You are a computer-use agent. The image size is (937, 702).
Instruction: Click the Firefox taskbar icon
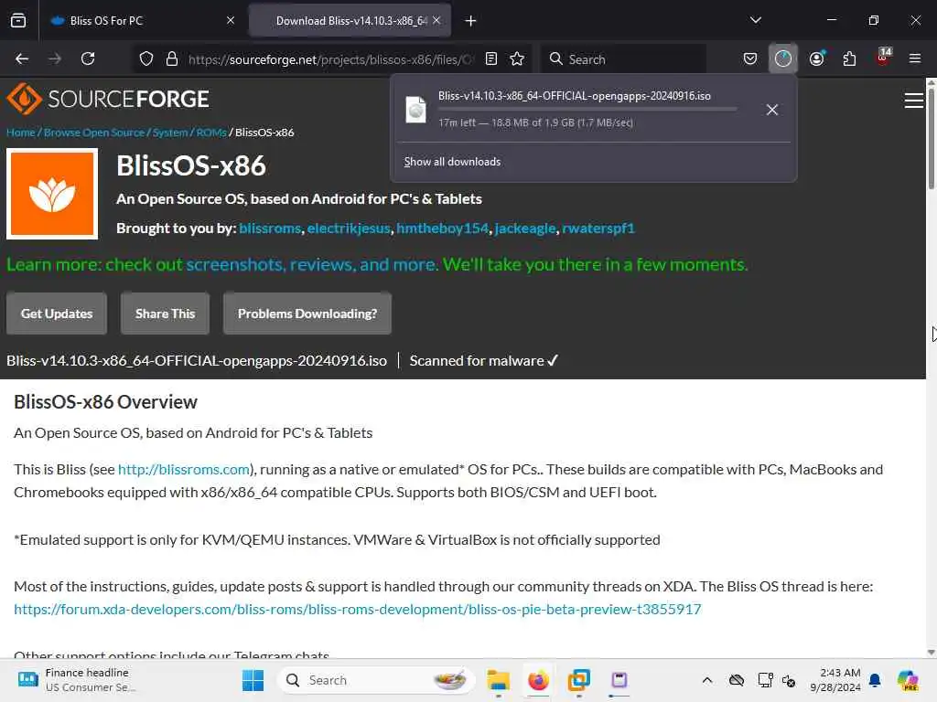coord(538,680)
